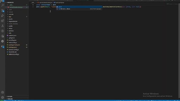This screenshot has width=180, height=101.
Task: Open the Extensions view
Action: (x=3, y=21)
